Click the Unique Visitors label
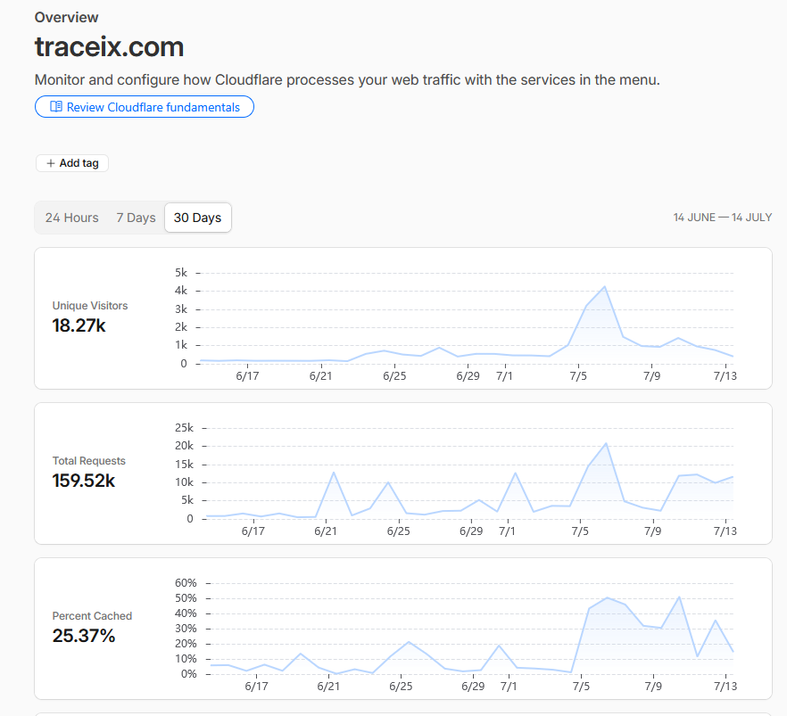The height and width of the screenshot is (716, 787). [90, 305]
